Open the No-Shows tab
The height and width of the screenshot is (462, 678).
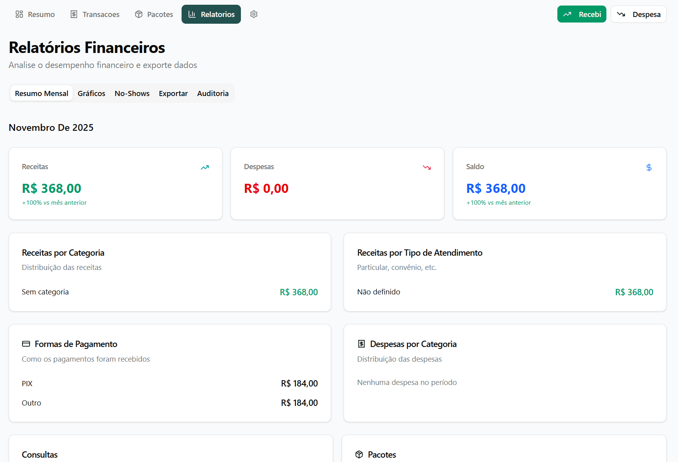click(x=132, y=93)
